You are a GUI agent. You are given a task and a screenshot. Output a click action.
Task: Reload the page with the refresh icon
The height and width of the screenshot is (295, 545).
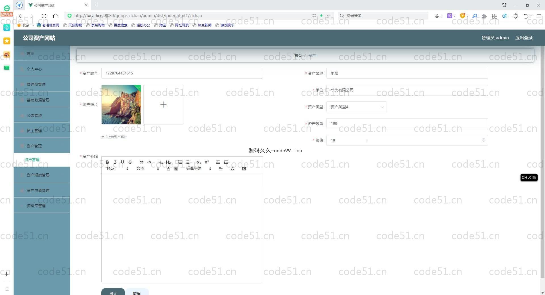click(x=44, y=16)
